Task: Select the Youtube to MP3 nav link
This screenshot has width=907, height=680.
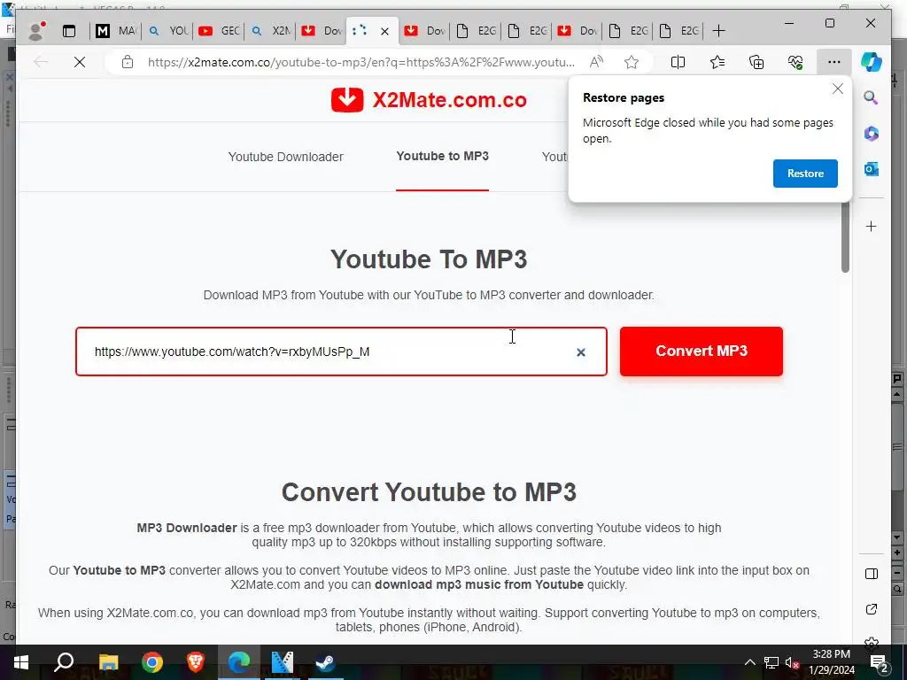Action: (x=443, y=156)
